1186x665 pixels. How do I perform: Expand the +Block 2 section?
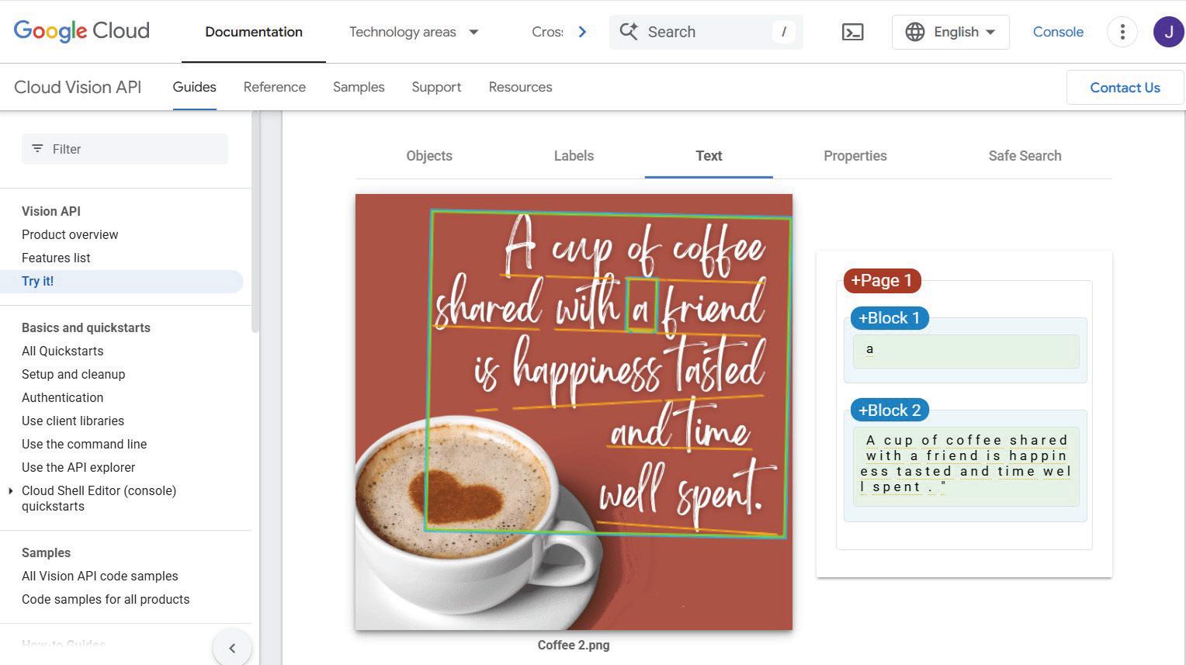tap(889, 410)
